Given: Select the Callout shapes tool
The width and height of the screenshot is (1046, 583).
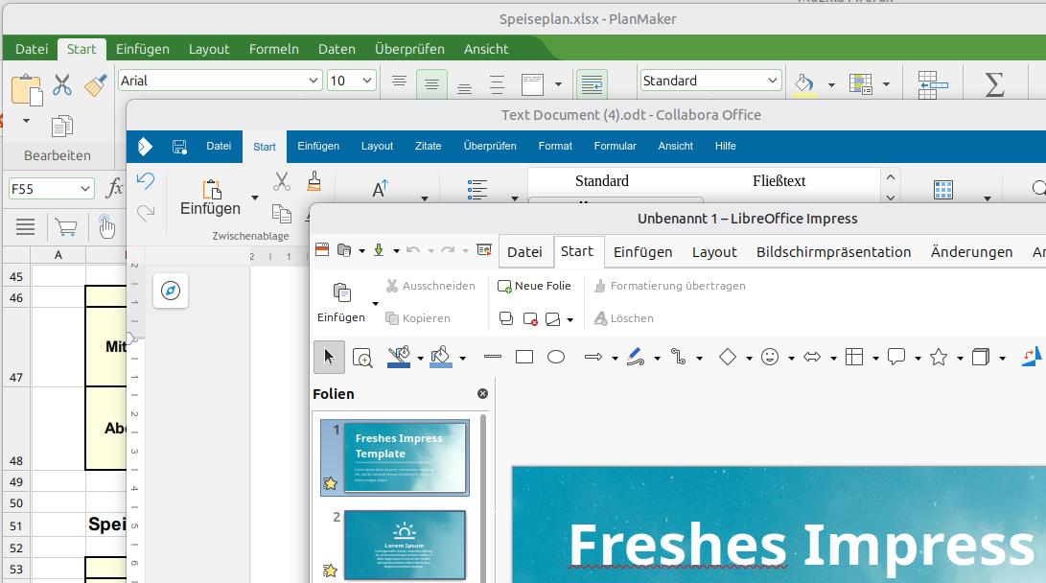Looking at the screenshot, I should tap(896, 357).
